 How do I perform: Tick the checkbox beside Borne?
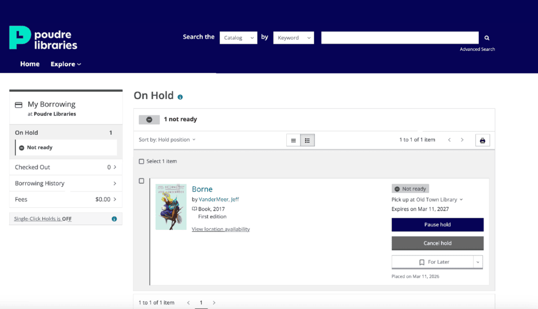(141, 181)
